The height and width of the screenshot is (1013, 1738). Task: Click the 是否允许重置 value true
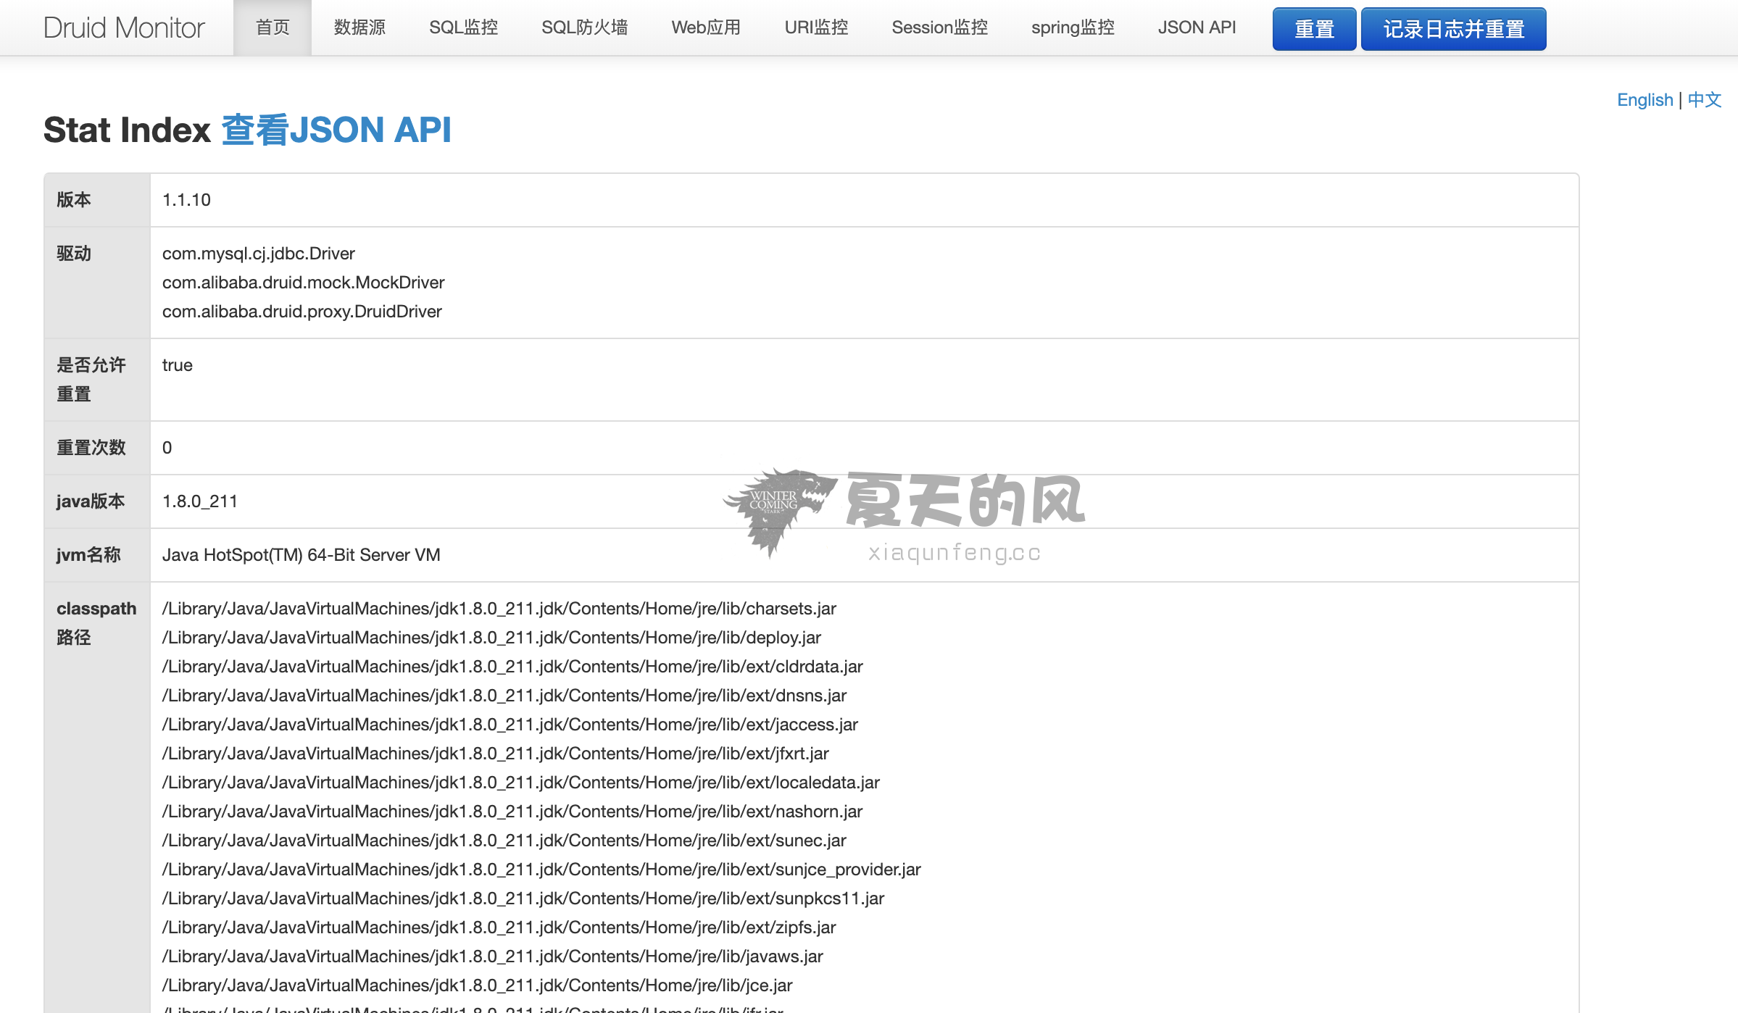(178, 365)
